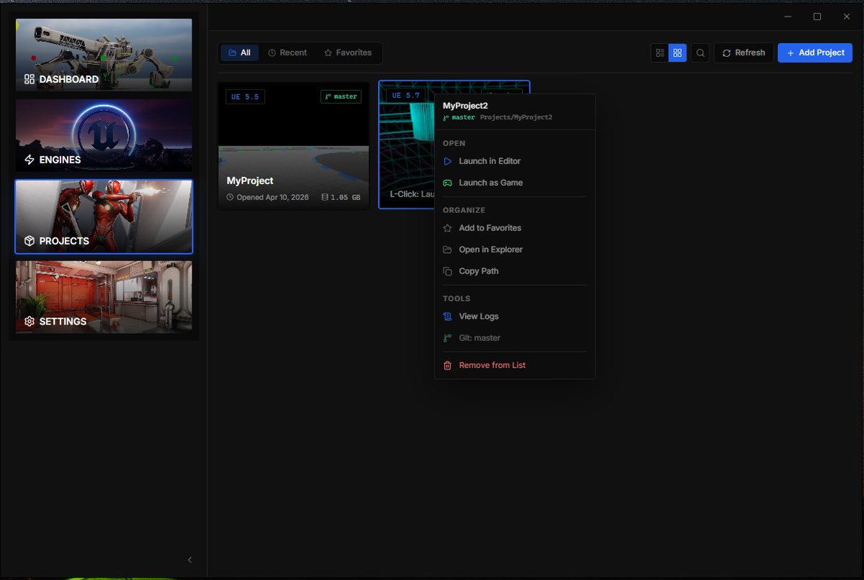Click the plus icon on Add Project
This screenshot has height=580, width=864.
(791, 53)
